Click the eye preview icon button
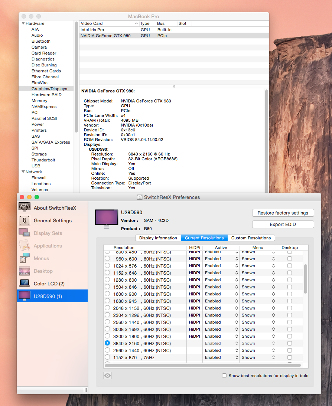This screenshot has width=332, height=406. (x=108, y=376)
